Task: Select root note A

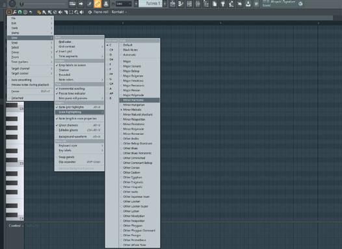Action: pos(112,88)
